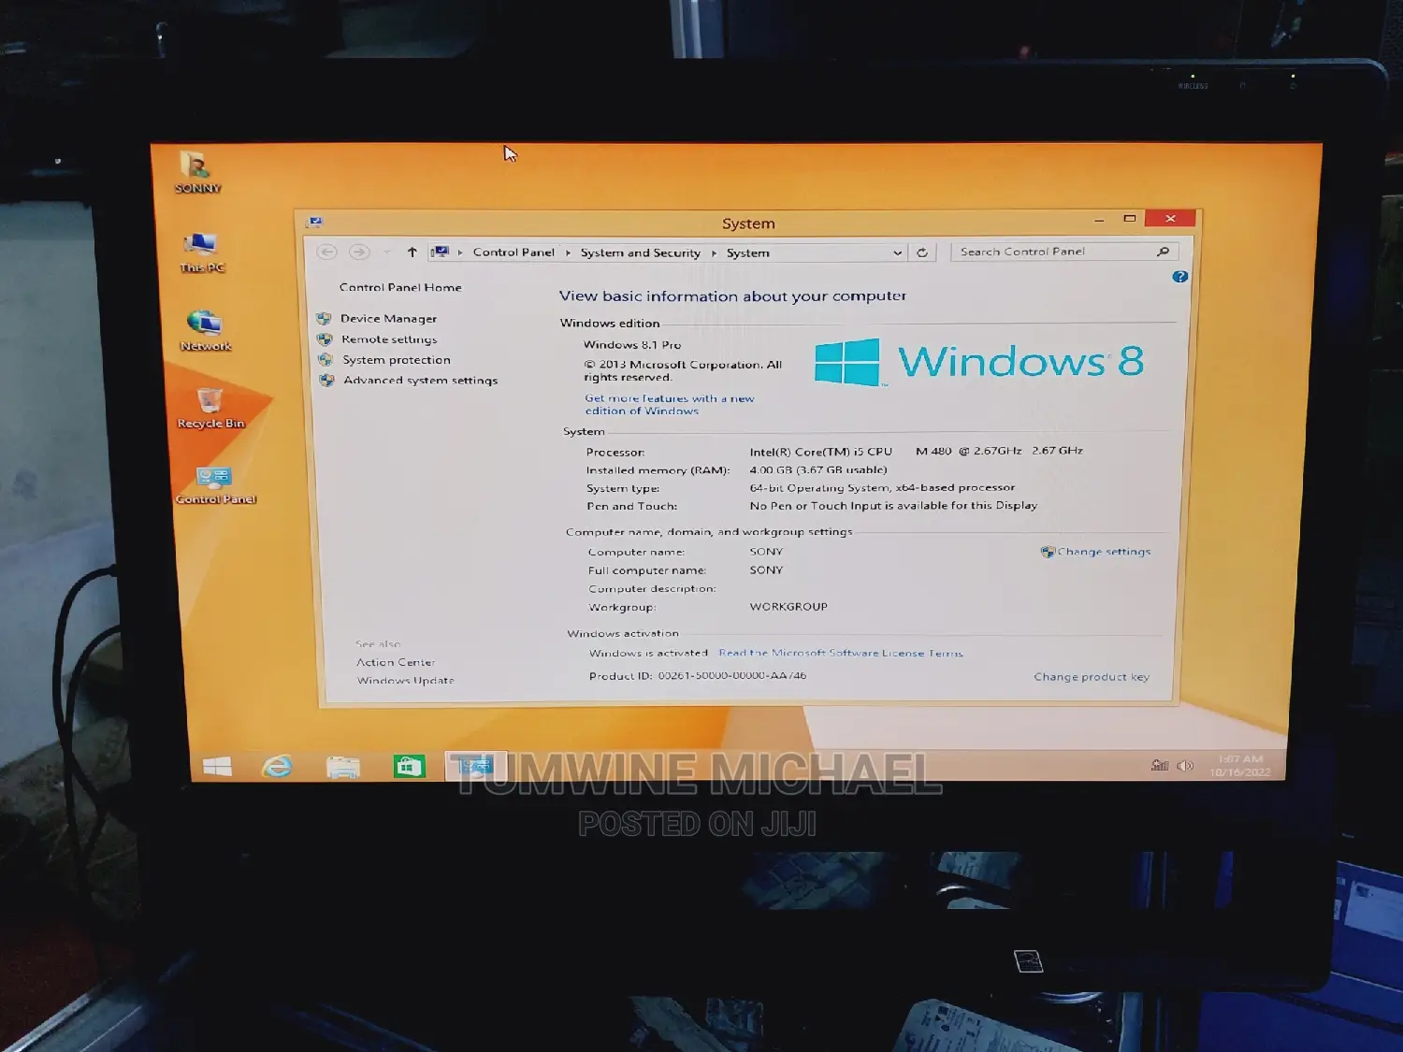This screenshot has width=1403, height=1052.
Task: Click the network tray icon
Action: 1160,765
